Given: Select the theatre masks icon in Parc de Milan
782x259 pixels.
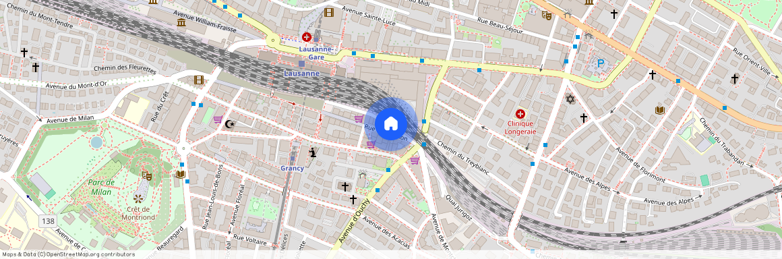Looking at the screenshot, I should click(147, 175).
